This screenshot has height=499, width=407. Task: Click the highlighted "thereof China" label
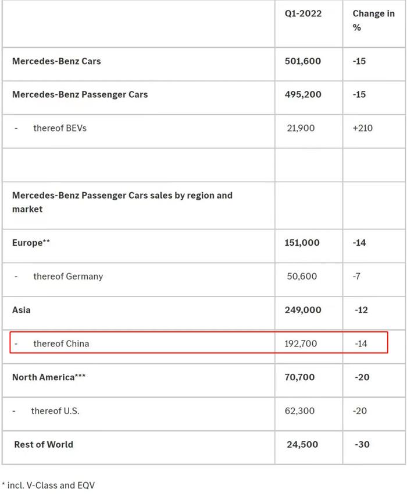pos(61,344)
